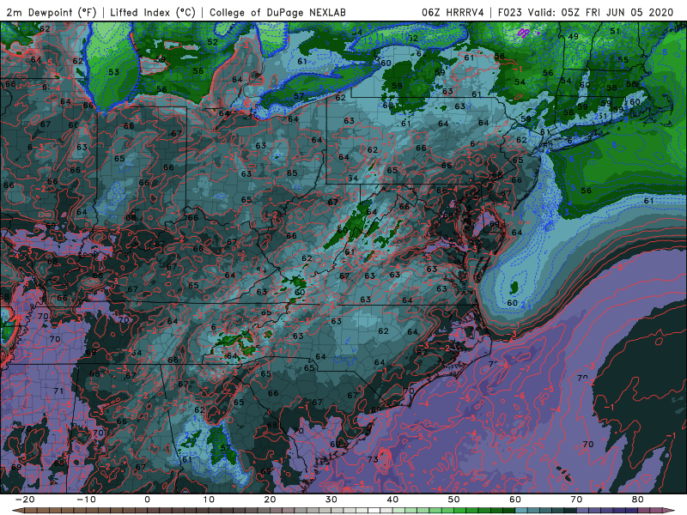
Task: Click the "College of DuPage NEXLAB" title text
Action: tap(277, 12)
